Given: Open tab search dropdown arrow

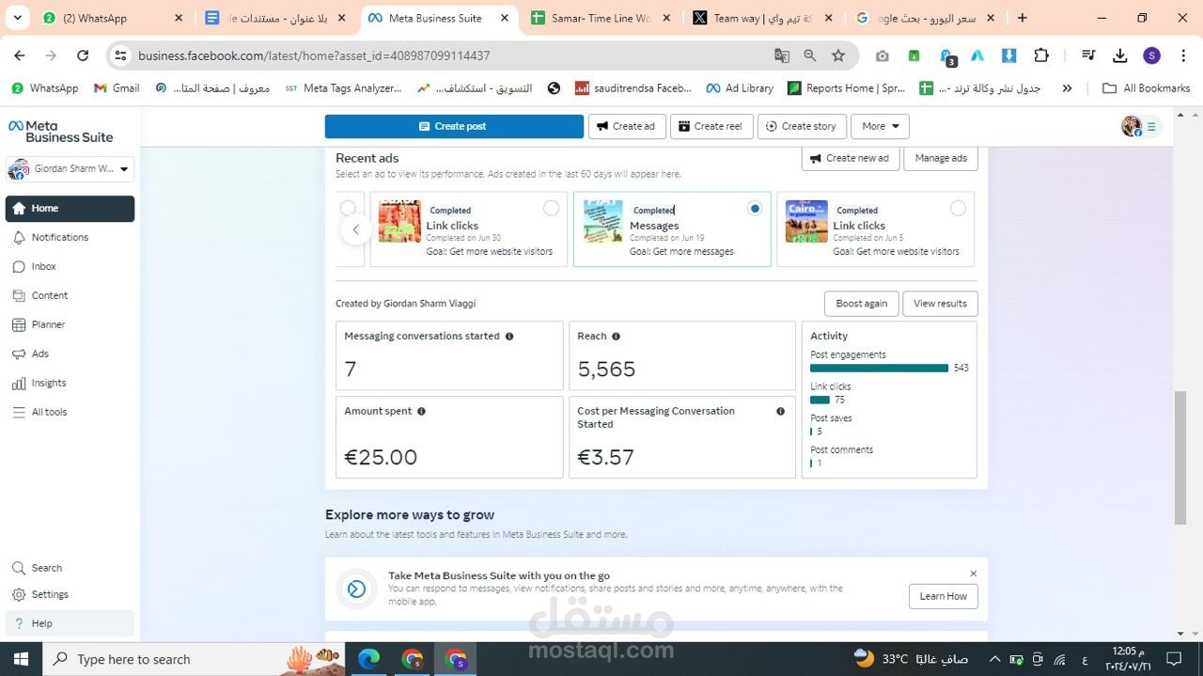Looking at the screenshot, I should (x=17, y=18).
